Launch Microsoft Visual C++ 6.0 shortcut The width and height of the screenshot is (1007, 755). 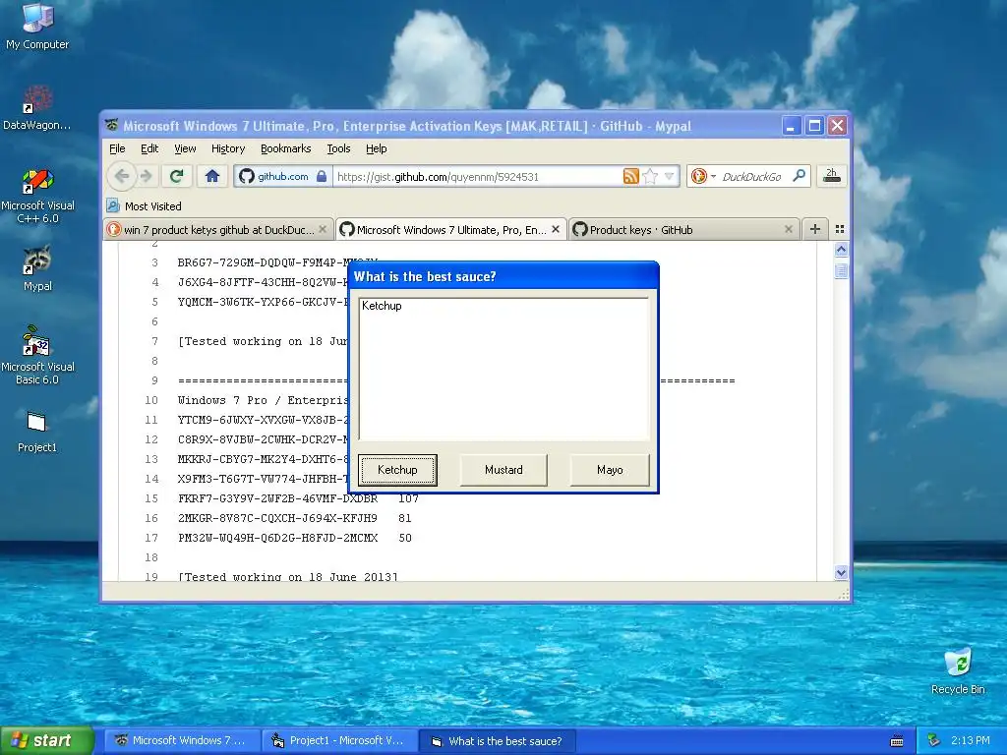37,196
